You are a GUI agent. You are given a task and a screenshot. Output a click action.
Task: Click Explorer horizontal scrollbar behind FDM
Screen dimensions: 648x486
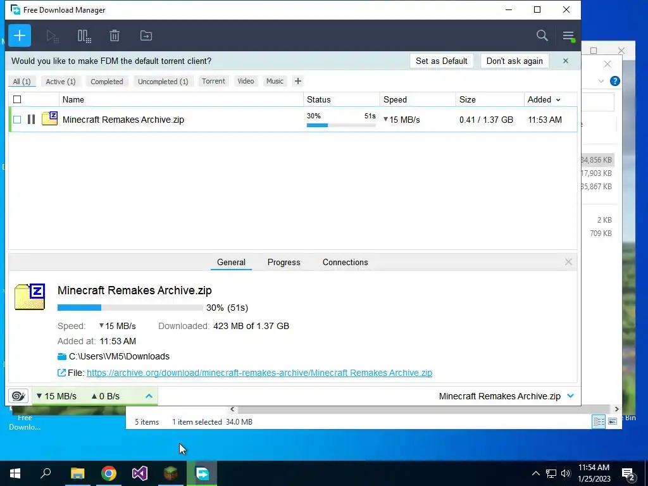click(x=423, y=409)
